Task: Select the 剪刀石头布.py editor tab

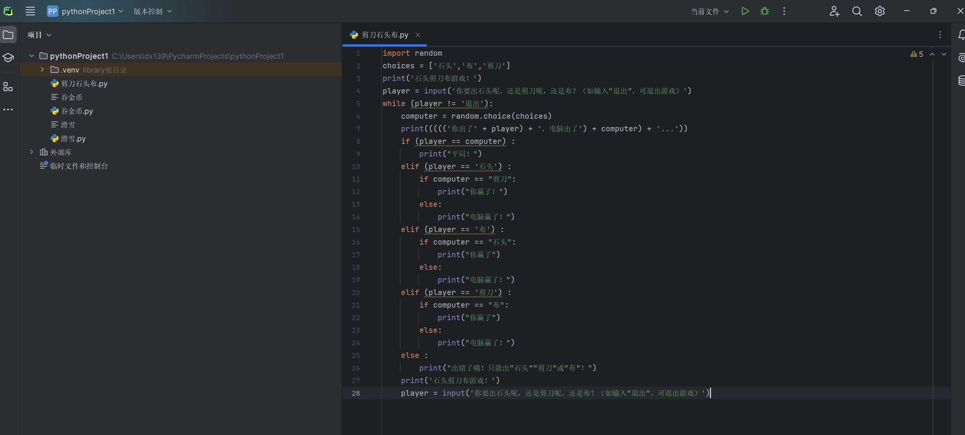Action: [385, 35]
